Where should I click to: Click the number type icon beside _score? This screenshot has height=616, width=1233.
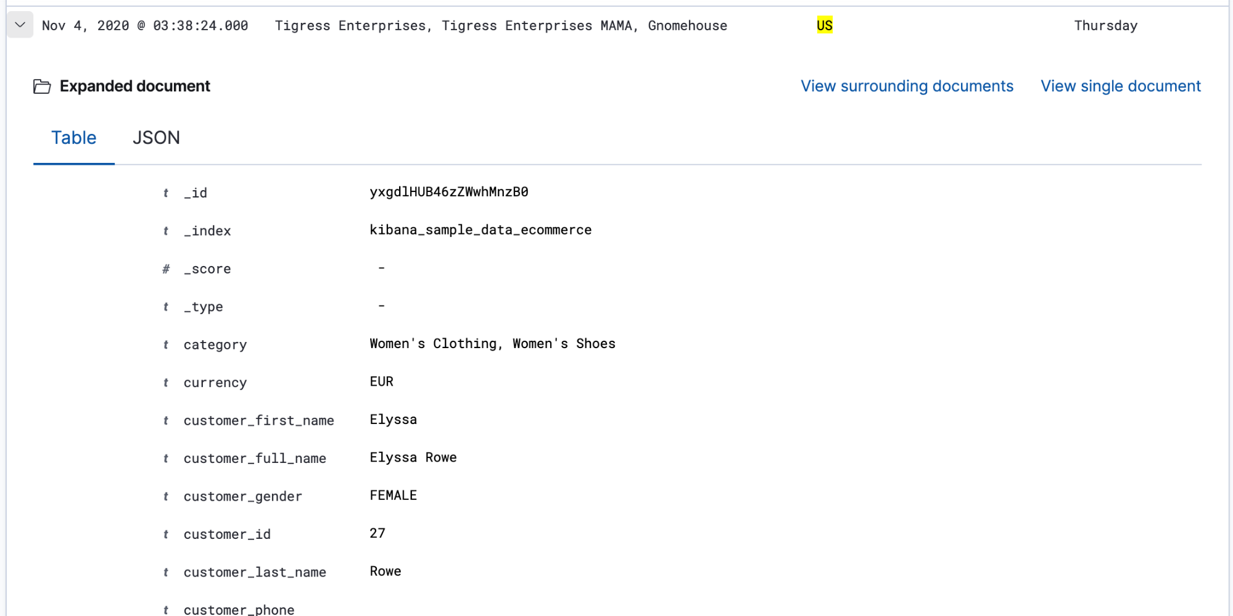coord(166,269)
